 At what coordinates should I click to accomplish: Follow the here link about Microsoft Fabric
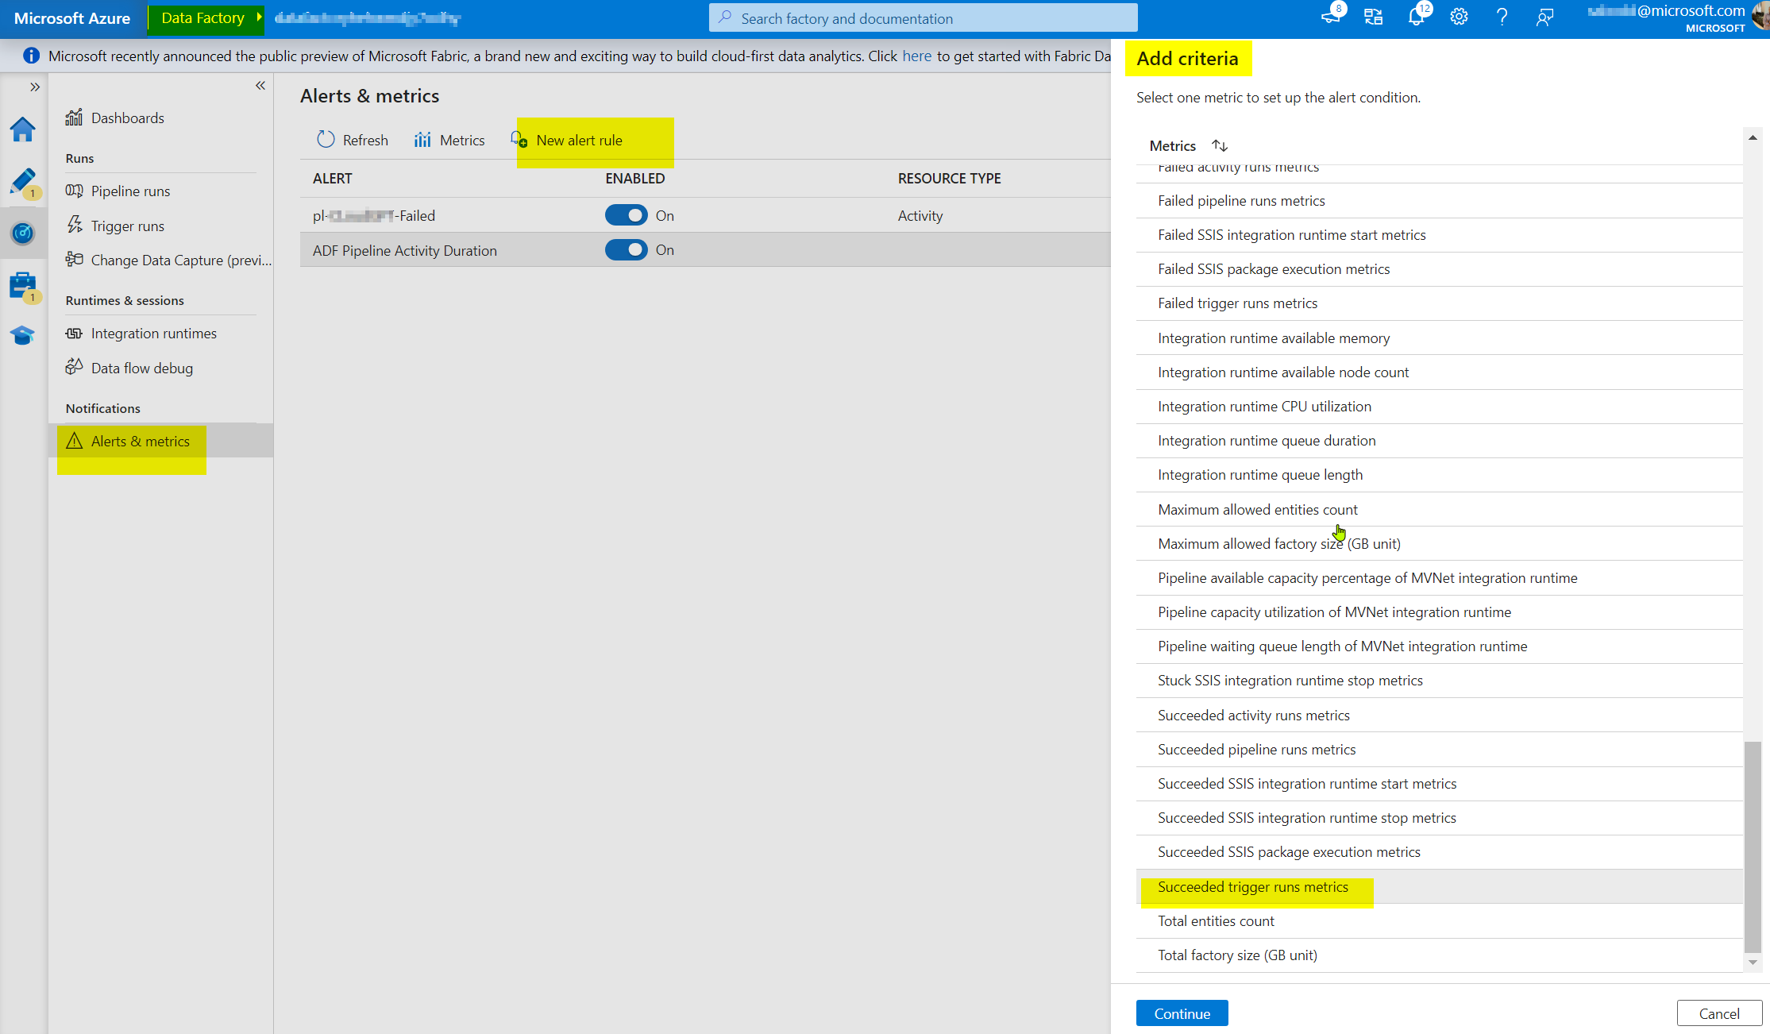(x=917, y=56)
